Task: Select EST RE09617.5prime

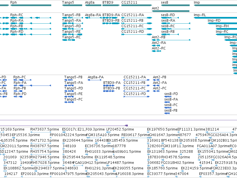Action: pyautogui.click(x=135, y=138)
